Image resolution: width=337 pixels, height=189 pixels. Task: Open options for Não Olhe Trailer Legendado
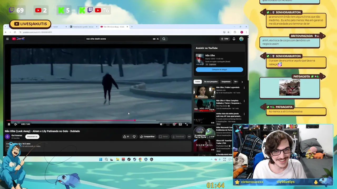coord(244,88)
